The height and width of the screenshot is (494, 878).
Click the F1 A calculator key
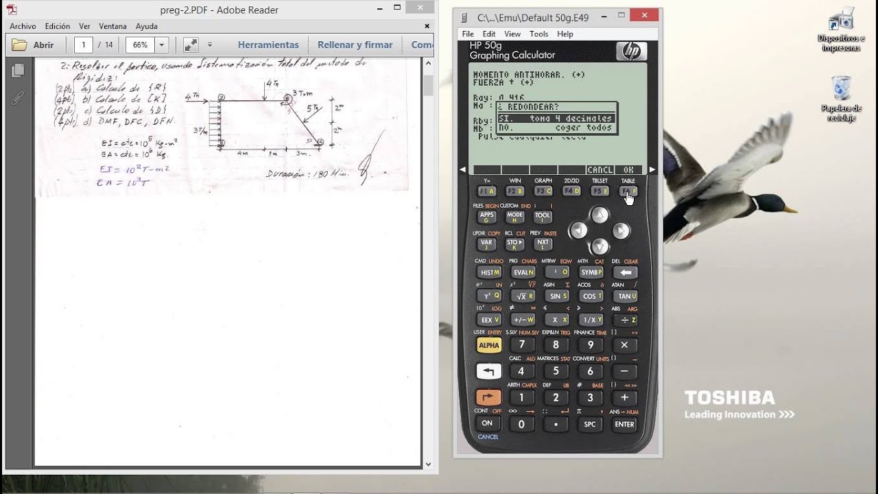pyautogui.click(x=487, y=191)
